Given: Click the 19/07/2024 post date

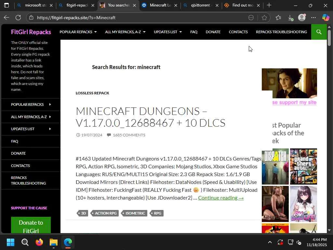Looking at the screenshot, I should [91, 135].
